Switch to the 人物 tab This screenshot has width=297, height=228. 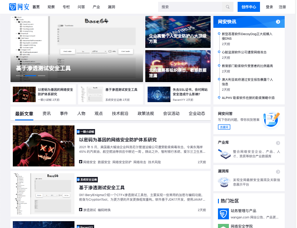click(x=81, y=114)
